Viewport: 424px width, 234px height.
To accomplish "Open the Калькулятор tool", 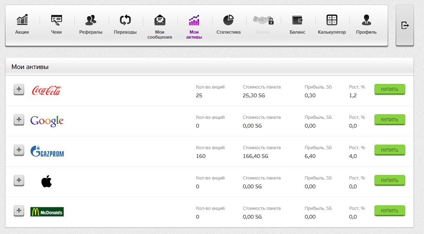I will 332,25.
